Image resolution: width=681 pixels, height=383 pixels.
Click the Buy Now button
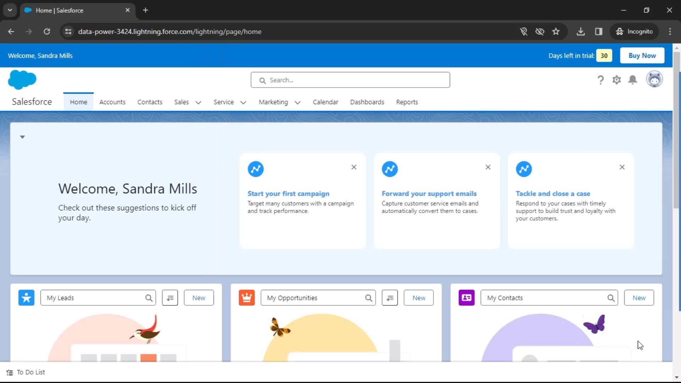point(642,56)
